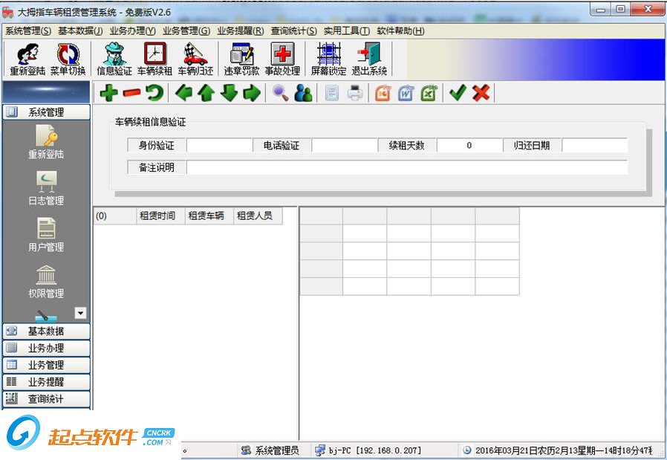Click the 租赁时间 column header
Screen dimensions: 667x460
(x=160, y=216)
